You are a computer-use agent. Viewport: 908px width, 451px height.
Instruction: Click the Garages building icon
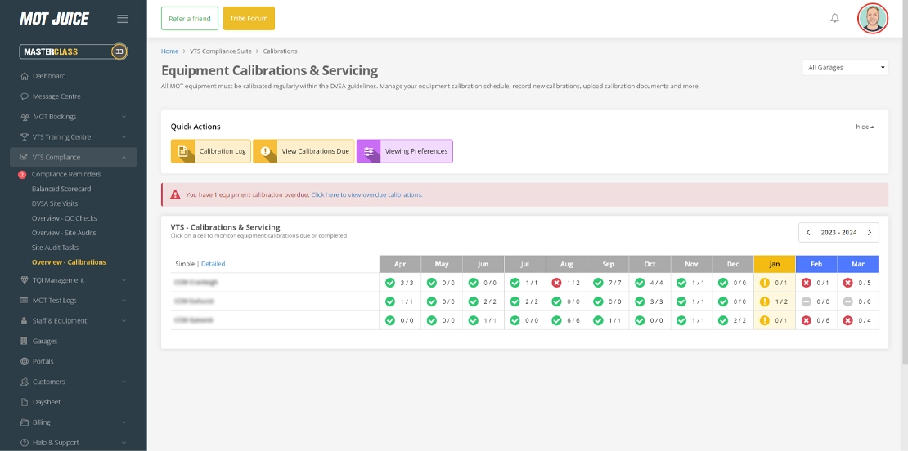point(25,341)
